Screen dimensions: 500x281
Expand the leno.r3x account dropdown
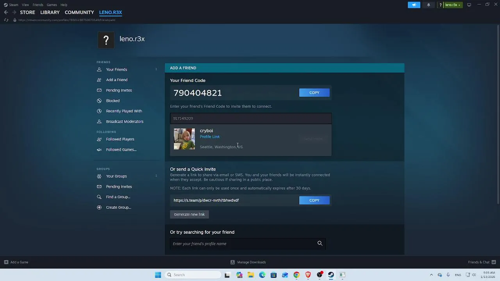[453, 5]
